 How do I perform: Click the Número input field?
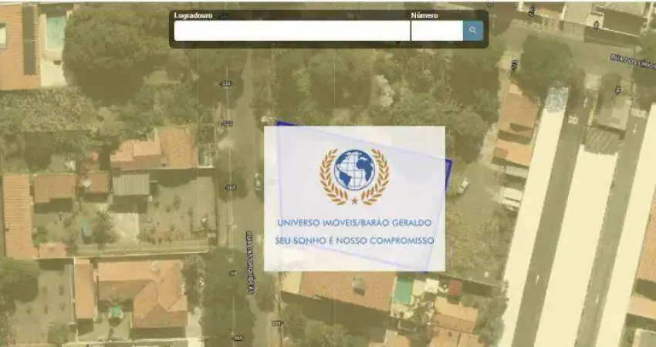coord(437,31)
